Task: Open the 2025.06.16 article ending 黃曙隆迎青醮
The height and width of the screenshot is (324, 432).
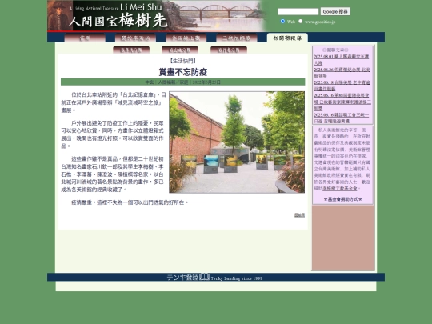Action: (x=342, y=118)
